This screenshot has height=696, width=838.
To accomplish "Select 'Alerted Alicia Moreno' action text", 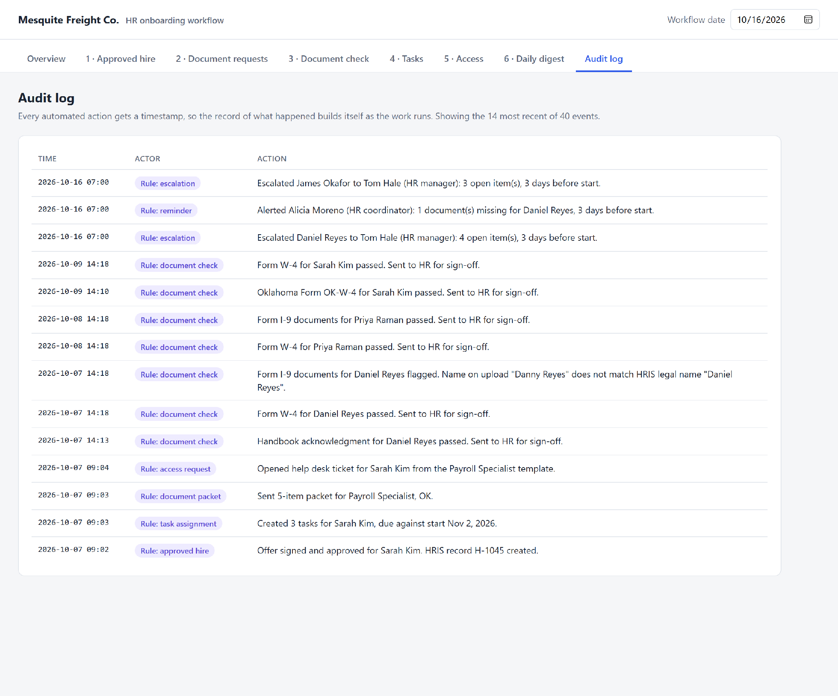I will [x=455, y=210].
